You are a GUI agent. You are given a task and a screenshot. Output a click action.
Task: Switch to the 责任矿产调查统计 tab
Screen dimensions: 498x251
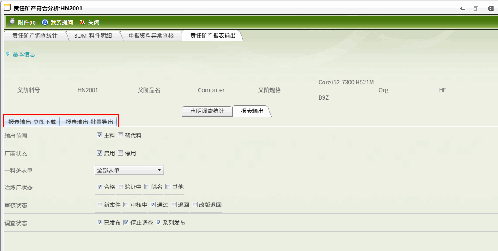click(x=34, y=36)
